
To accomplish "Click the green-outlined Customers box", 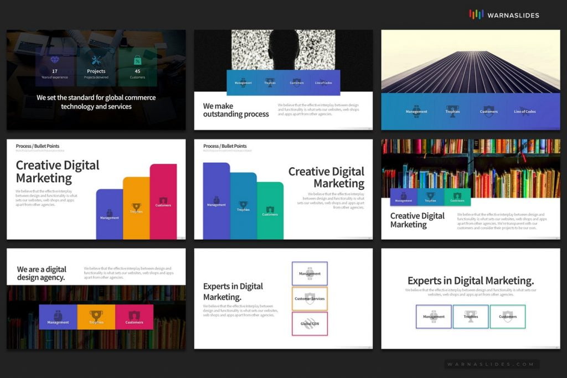I will [x=508, y=317].
